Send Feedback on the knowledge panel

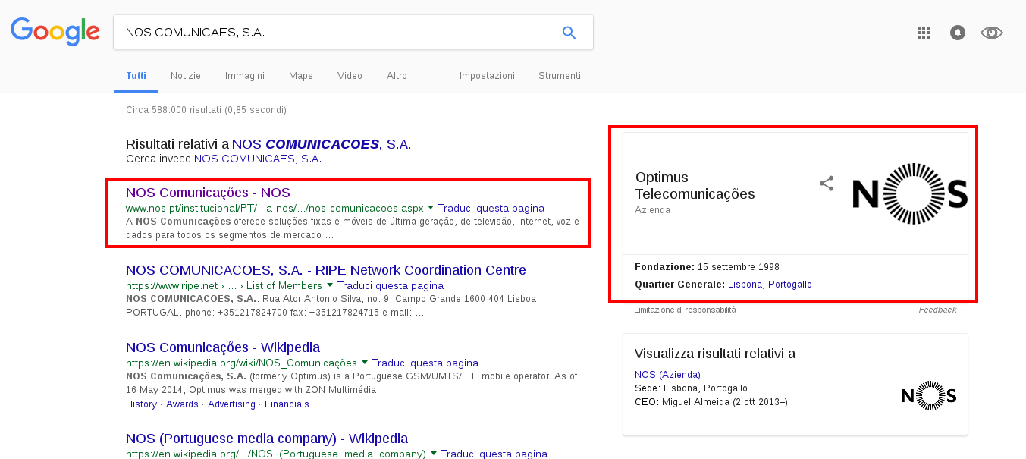pos(938,310)
